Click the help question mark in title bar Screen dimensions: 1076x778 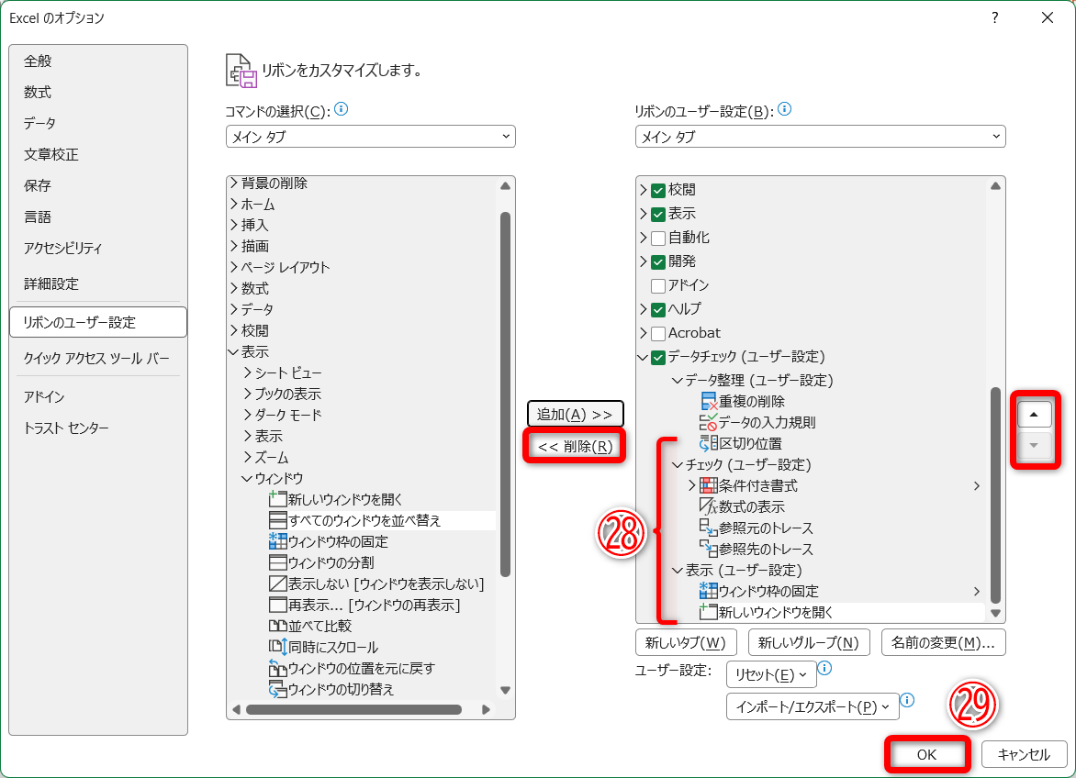pyautogui.click(x=995, y=17)
